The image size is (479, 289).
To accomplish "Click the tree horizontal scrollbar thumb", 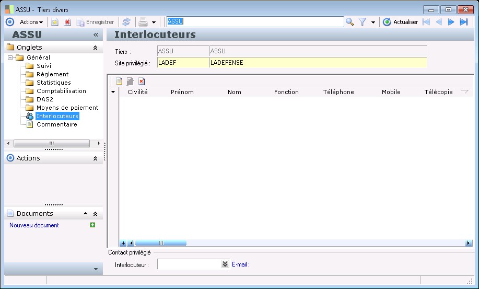I will click(x=52, y=143).
